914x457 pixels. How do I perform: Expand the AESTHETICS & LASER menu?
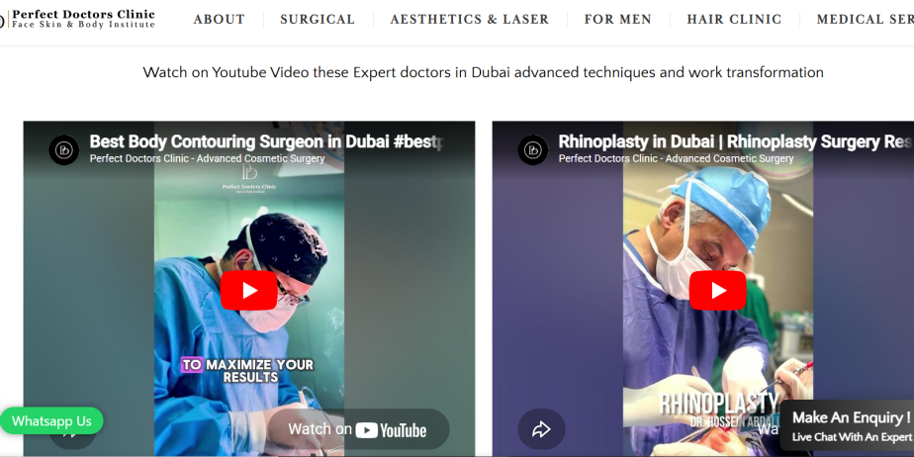coord(470,19)
